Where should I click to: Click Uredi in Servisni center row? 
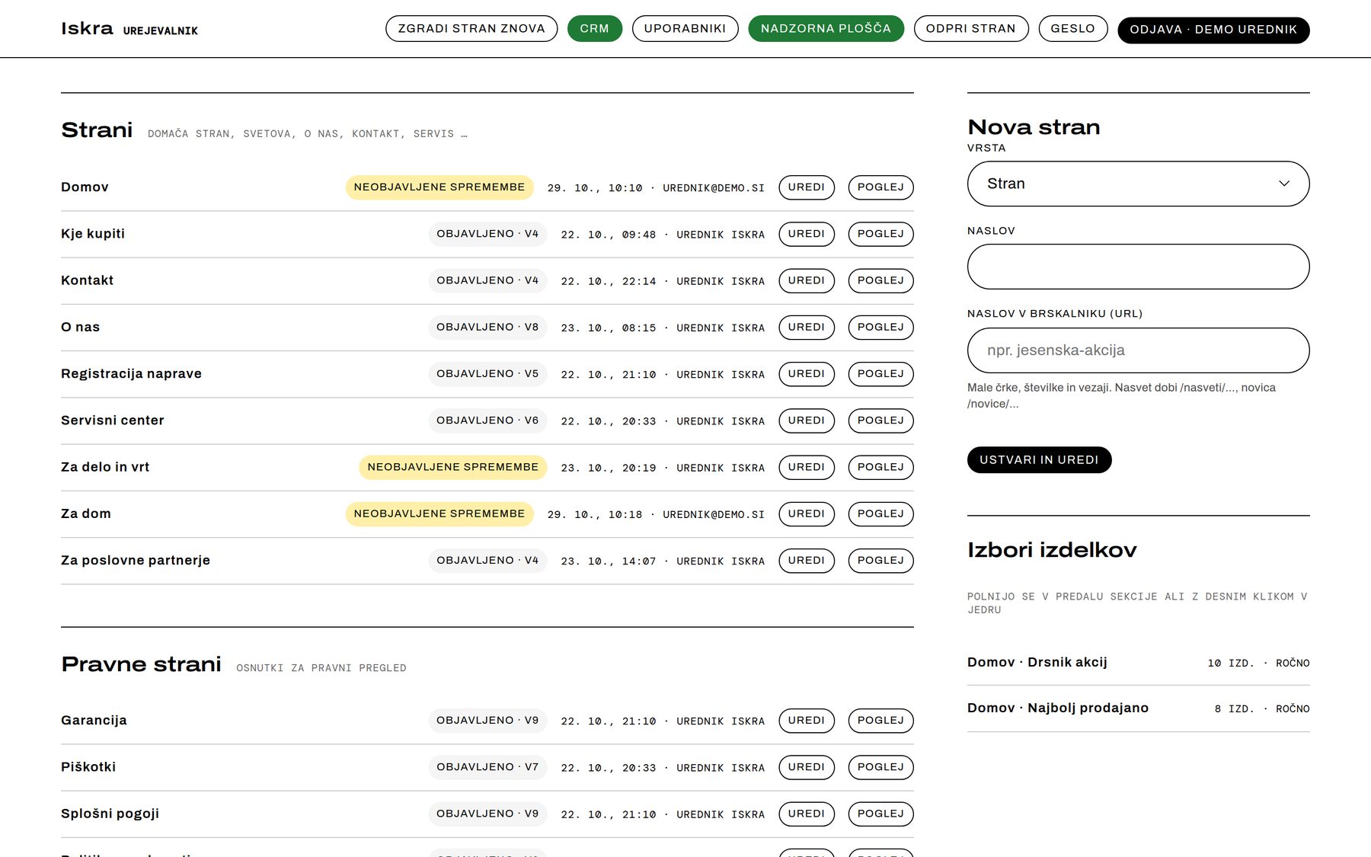[x=807, y=421]
